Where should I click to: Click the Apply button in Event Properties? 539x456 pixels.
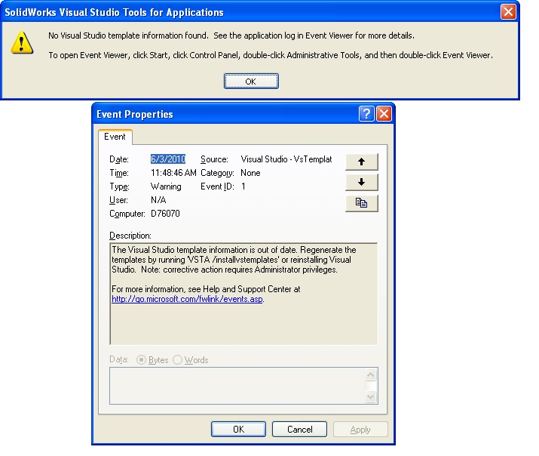click(x=360, y=430)
